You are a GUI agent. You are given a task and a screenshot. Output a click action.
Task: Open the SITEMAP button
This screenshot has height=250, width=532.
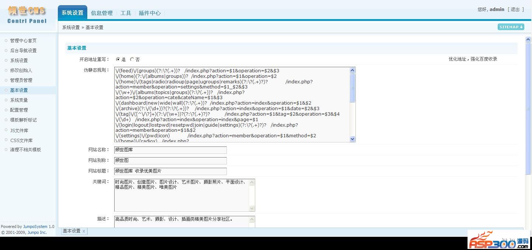[x=511, y=27]
